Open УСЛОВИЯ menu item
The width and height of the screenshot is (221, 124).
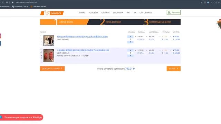[x=93, y=12]
